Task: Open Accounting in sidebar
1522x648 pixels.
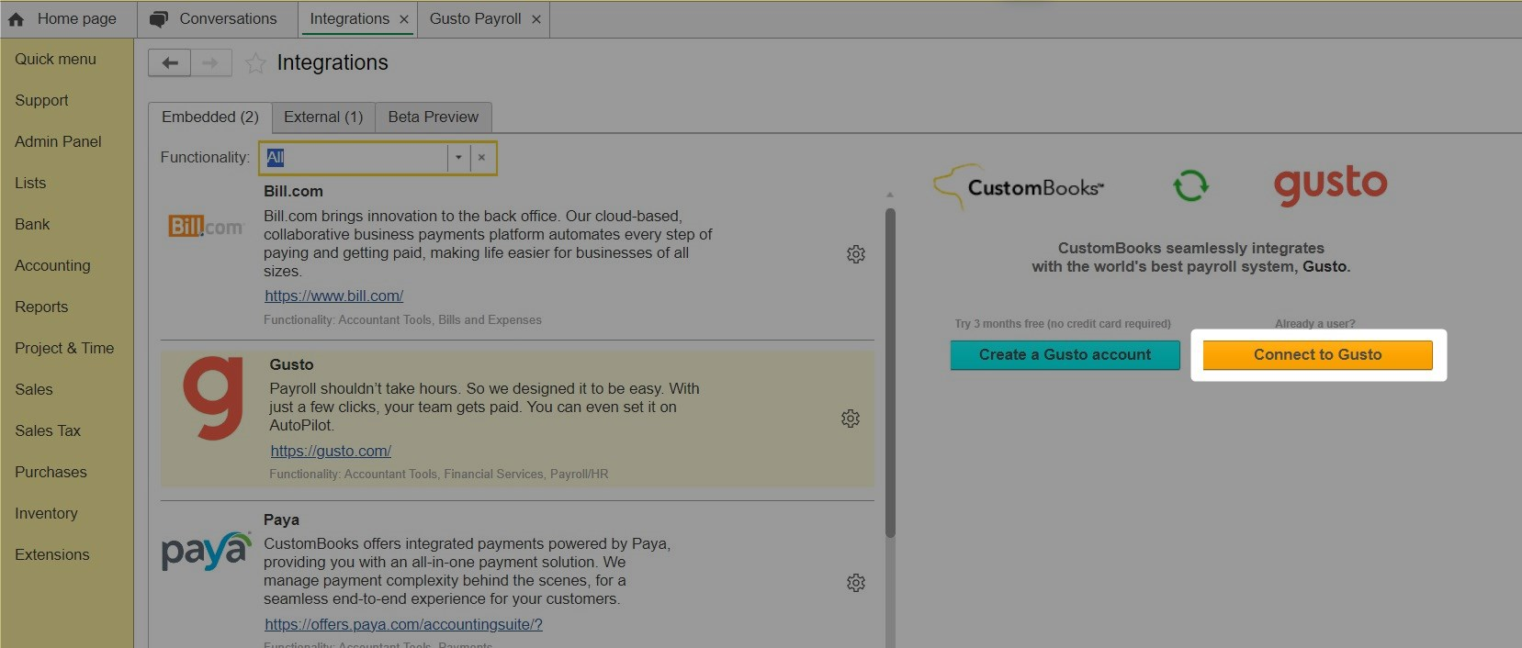Action: pyautogui.click(x=52, y=265)
